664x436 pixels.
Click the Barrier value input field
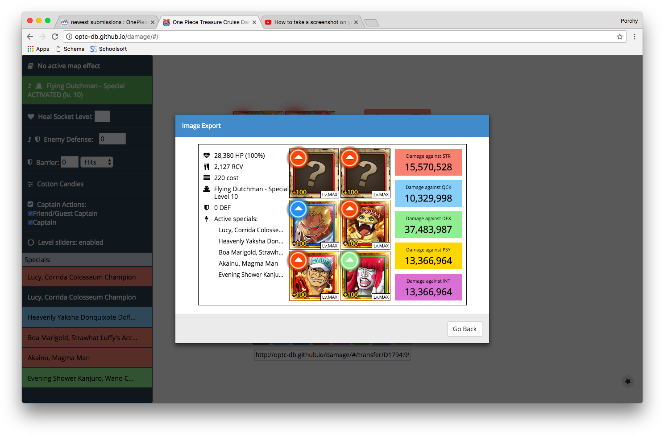click(70, 162)
